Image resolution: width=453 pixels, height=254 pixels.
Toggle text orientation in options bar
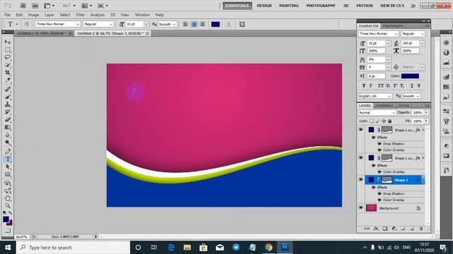(x=27, y=24)
